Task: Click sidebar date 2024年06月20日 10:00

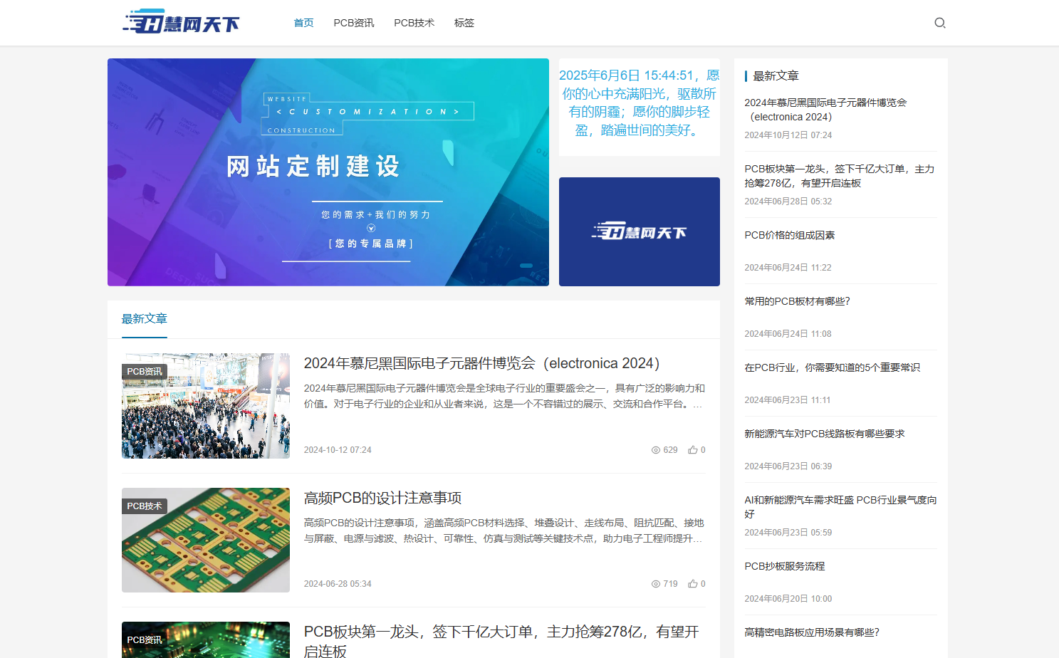Action: (788, 599)
